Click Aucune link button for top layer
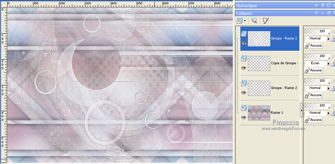 coord(313,46)
